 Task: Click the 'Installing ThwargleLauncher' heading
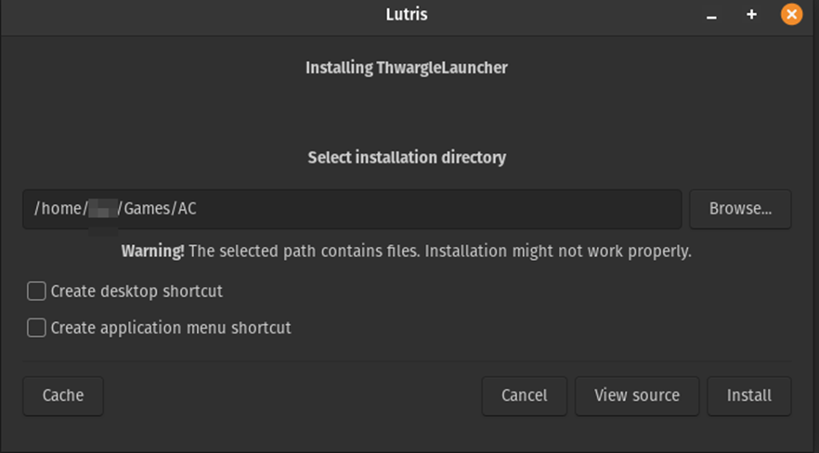tap(407, 68)
